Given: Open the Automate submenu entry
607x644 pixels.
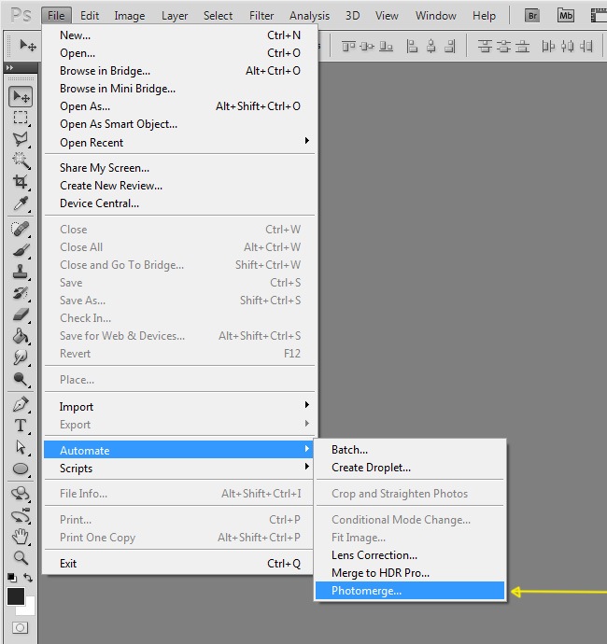Looking at the screenshot, I should (178, 450).
